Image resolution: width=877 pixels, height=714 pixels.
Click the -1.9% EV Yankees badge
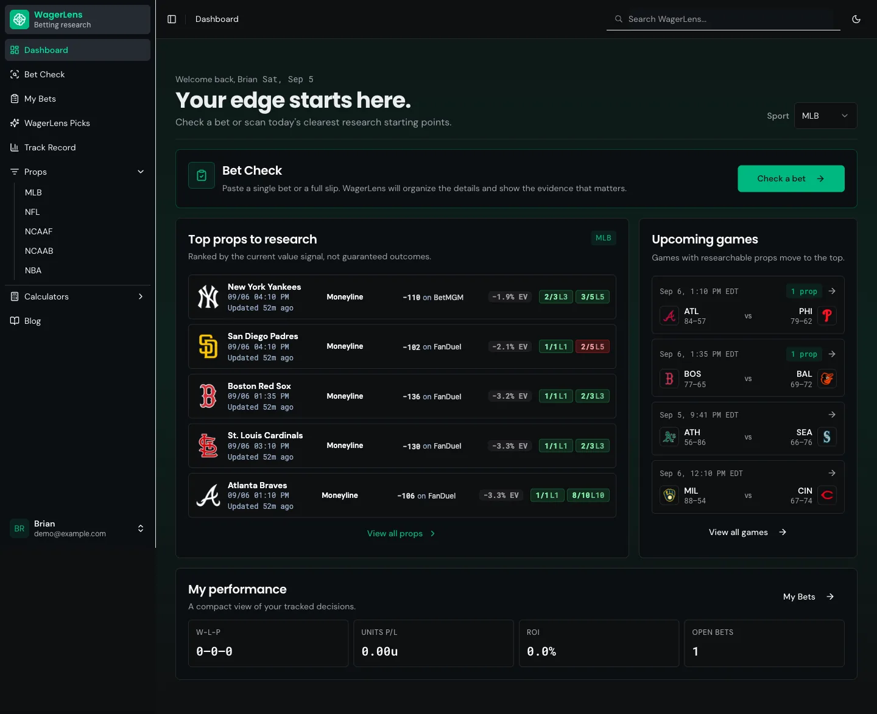point(510,297)
